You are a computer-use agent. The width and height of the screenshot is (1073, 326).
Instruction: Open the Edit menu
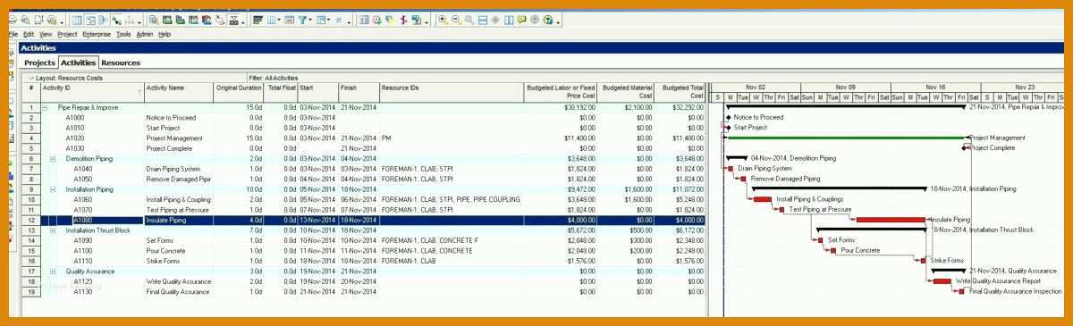(29, 34)
